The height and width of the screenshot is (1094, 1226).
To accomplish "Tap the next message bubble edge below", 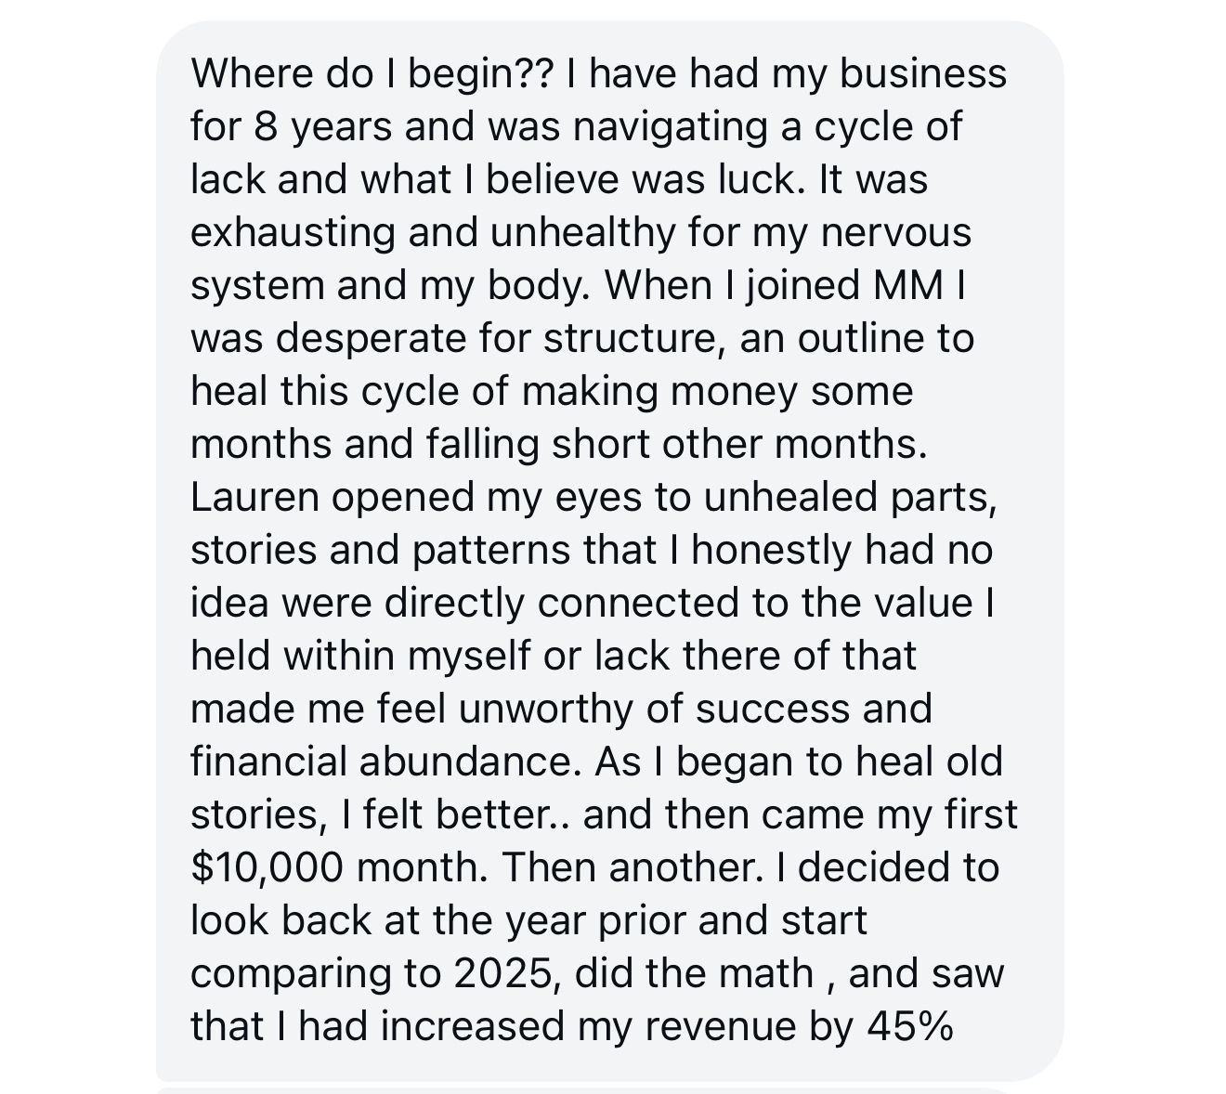I will tap(583, 1090).
